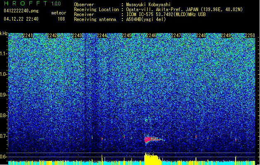
Task: Click the 'Receiving Location' label
Action: 96,9
